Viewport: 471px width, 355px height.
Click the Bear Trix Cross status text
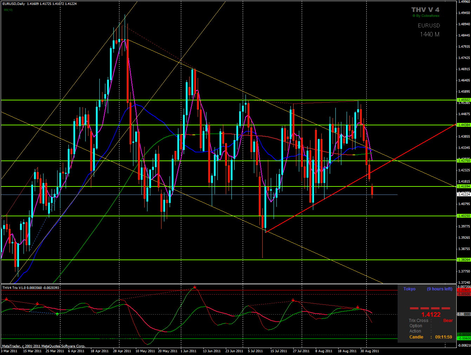click(x=448, y=321)
